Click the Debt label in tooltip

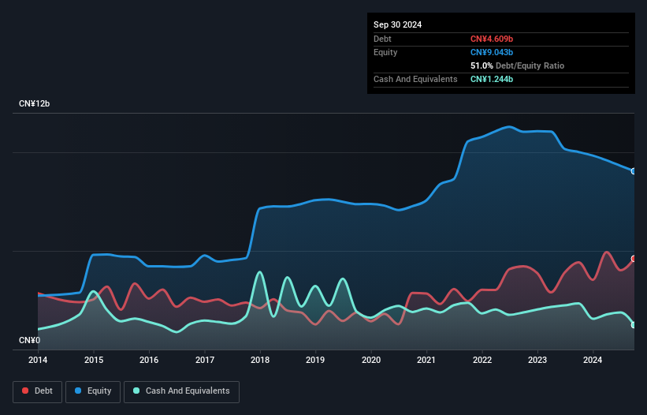pyautogui.click(x=382, y=39)
